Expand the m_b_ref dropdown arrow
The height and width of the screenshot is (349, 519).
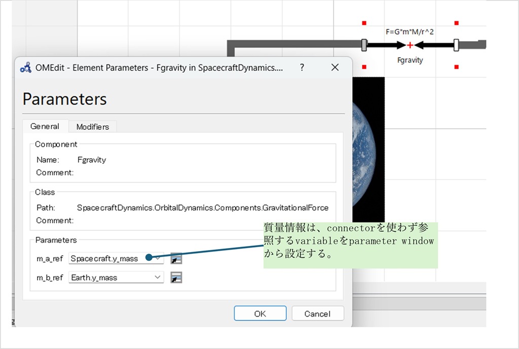[x=158, y=277]
